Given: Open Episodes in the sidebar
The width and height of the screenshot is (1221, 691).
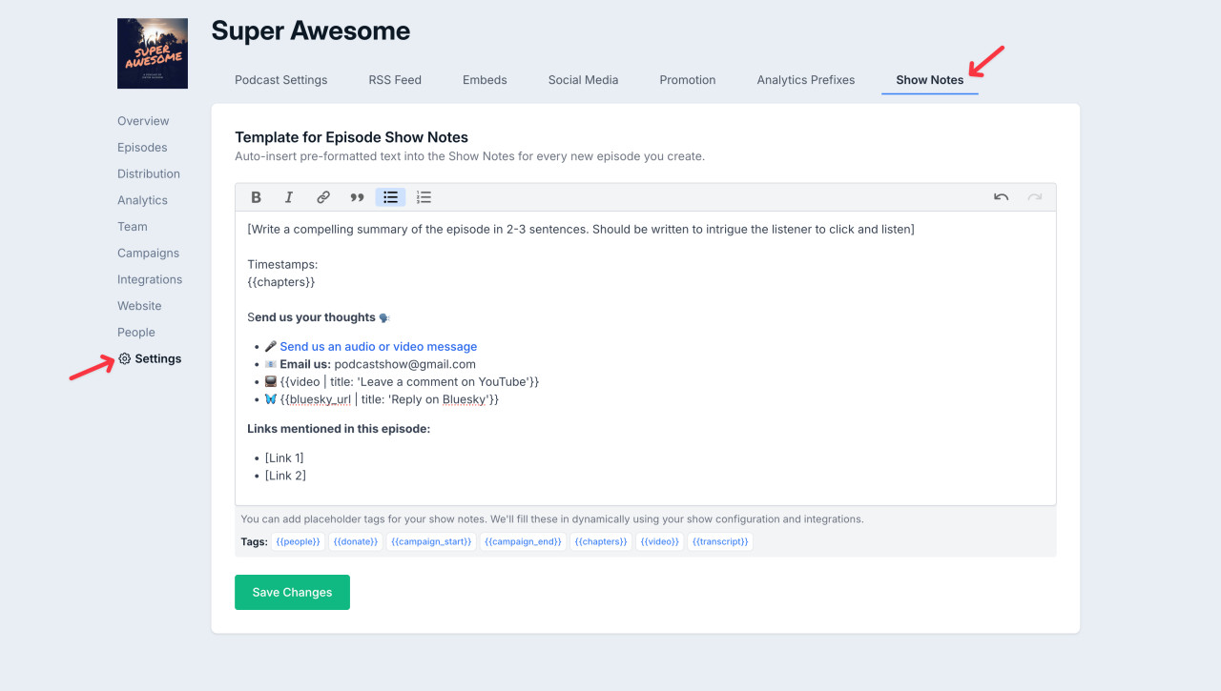Looking at the screenshot, I should pyautogui.click(x=142, y=148).
